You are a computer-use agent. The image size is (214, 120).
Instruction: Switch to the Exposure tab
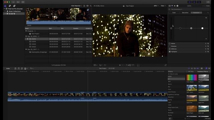point(196,13)
